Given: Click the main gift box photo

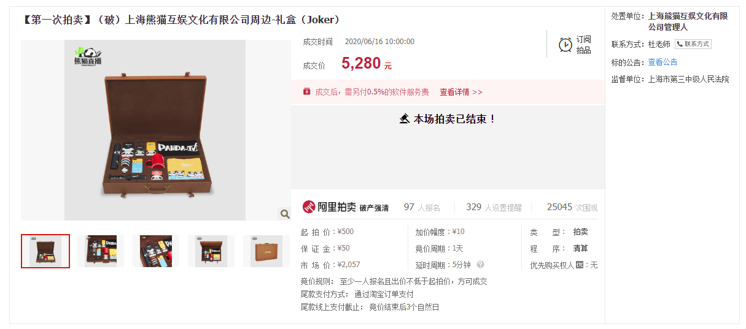Looking at the screenshot, I should coord(155,130).
